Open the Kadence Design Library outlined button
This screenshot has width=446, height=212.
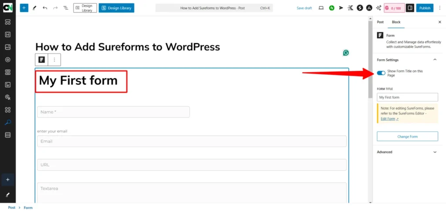[x=85, y=8]
